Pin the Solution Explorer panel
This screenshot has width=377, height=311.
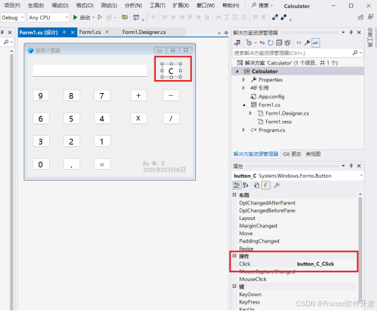[x=351, y=33]
